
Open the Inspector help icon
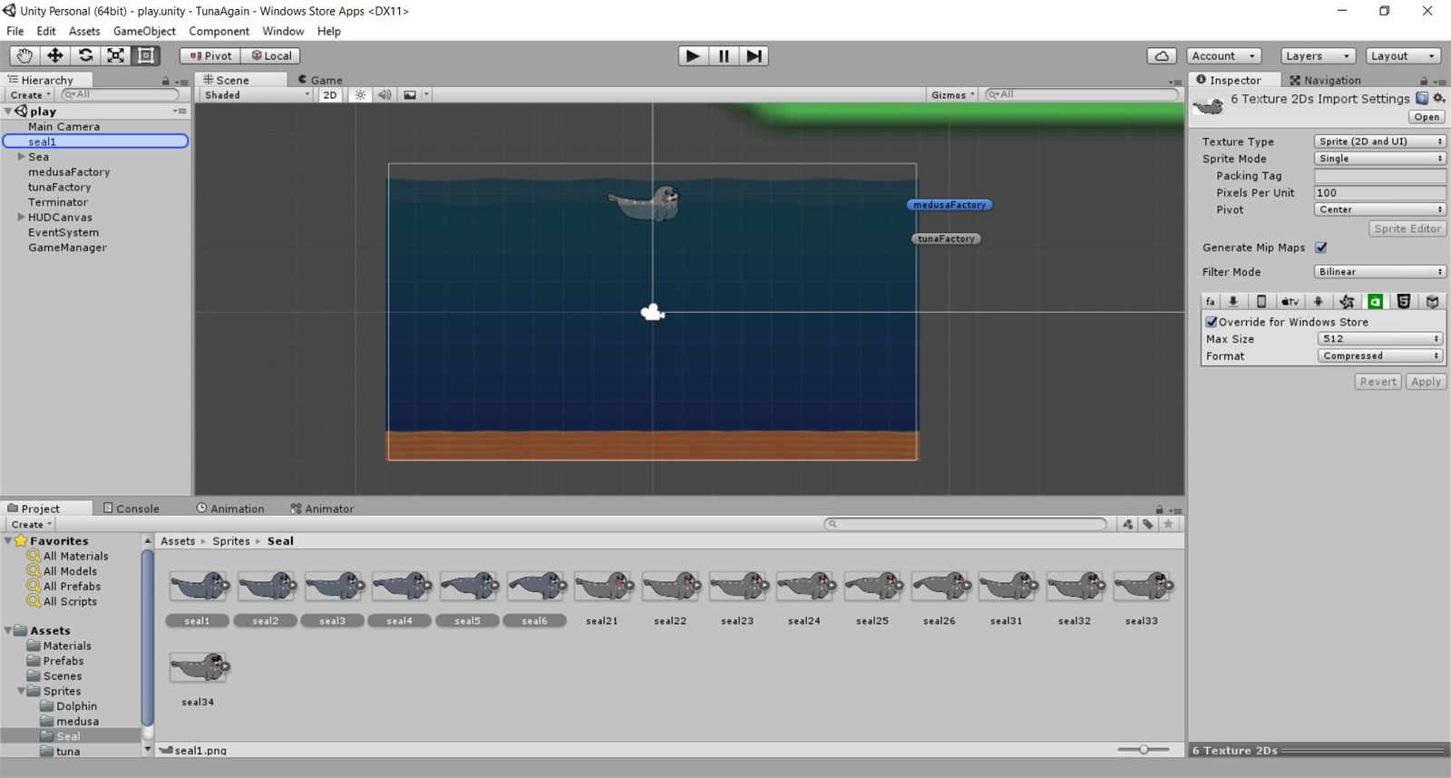[1422, 98]
